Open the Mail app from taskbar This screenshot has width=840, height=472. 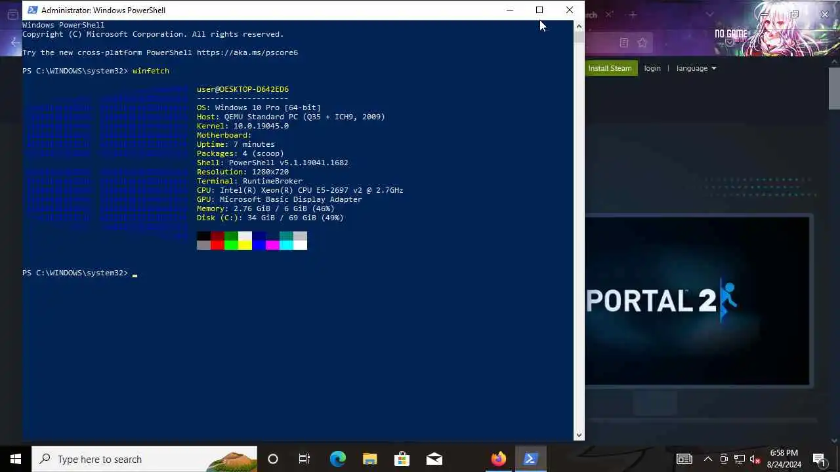click(x=434, y=459)
